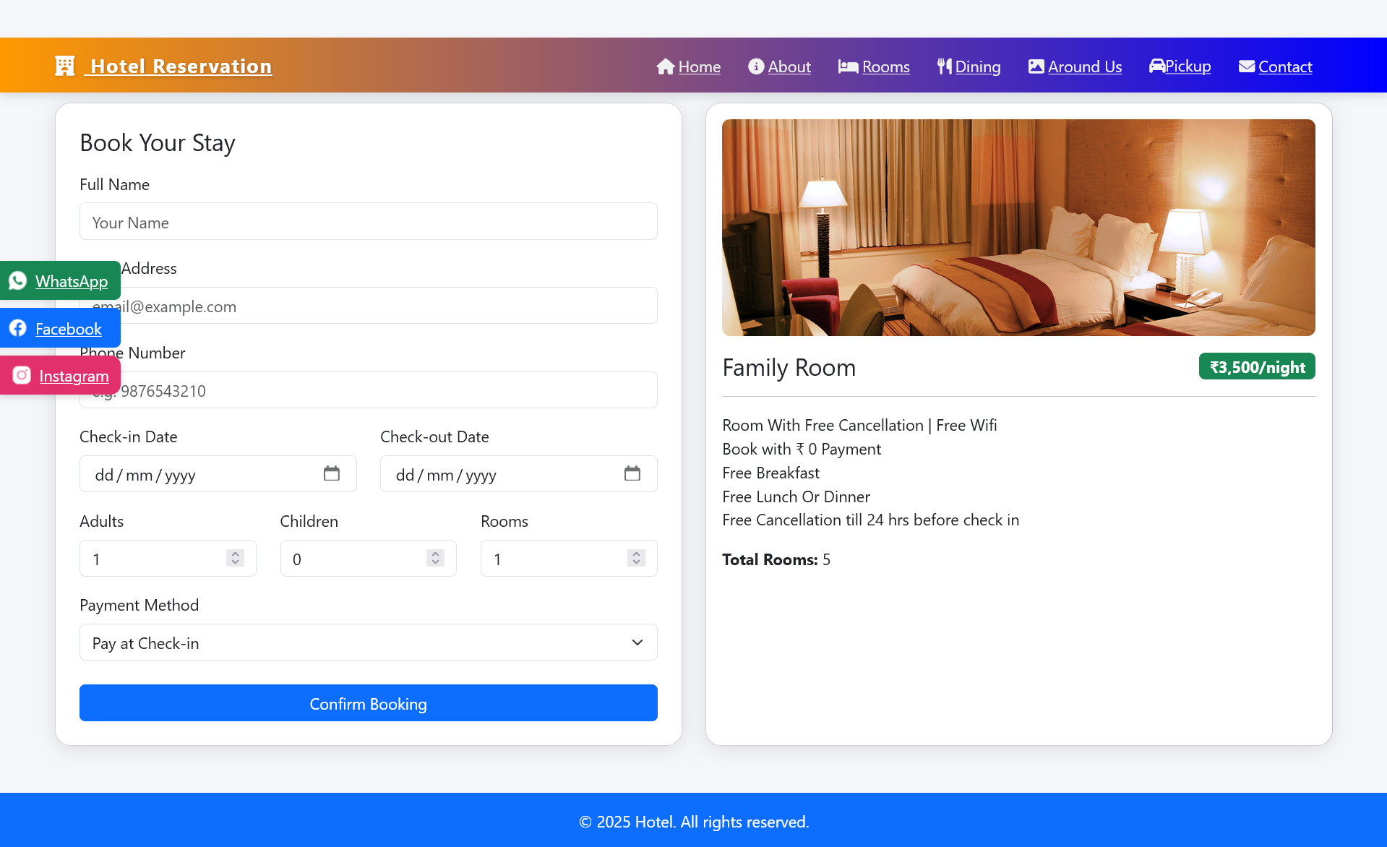Screen dimensions: 1387x847
Task: Decrease the Rooms count stepper
Action: (x=635, y=563)
